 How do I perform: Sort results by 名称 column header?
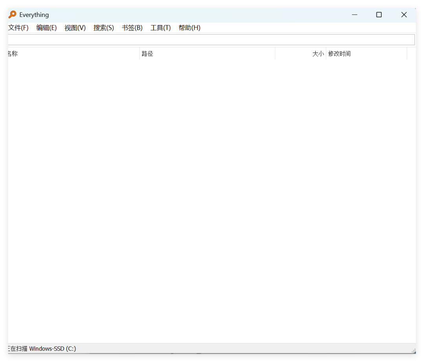[x=73, y=54]
